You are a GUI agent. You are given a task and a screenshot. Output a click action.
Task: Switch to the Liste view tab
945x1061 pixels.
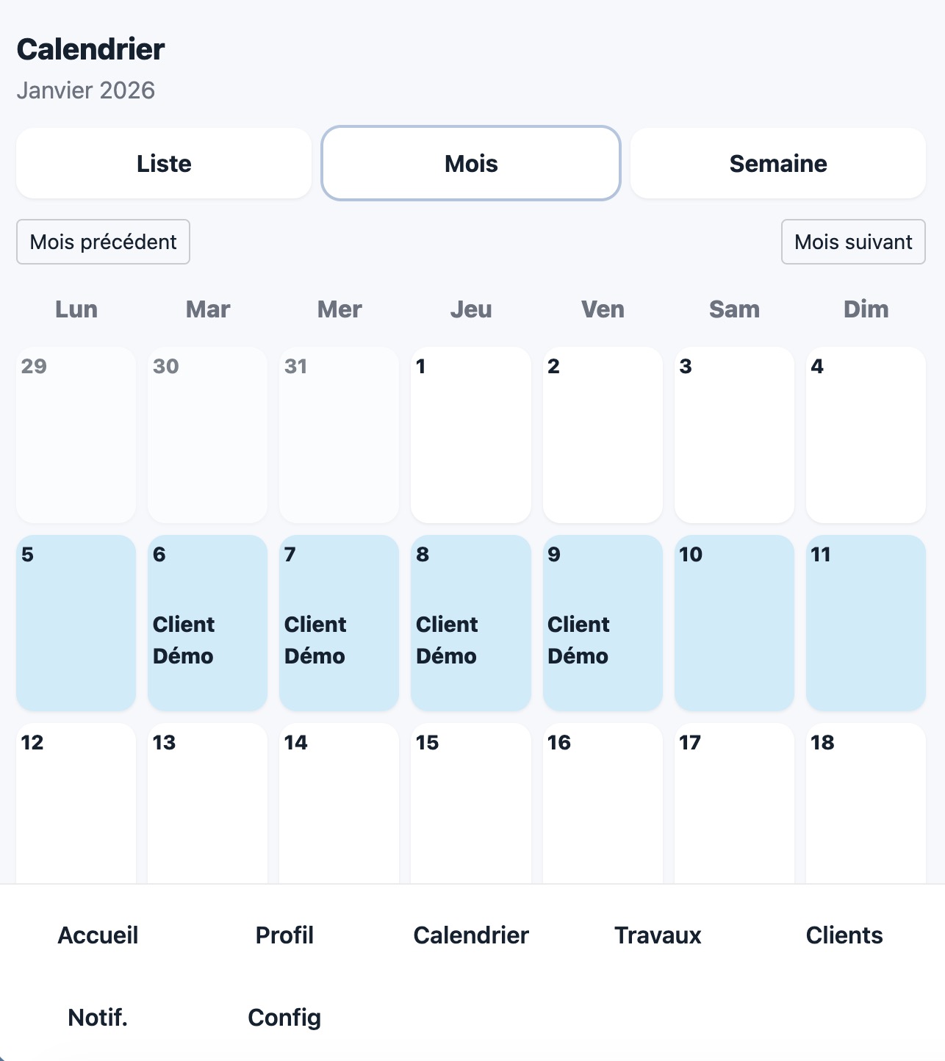tap(164, 163)
